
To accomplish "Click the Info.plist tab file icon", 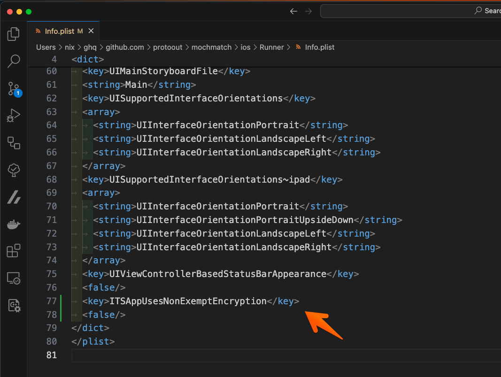I will (x=39, y=31).
